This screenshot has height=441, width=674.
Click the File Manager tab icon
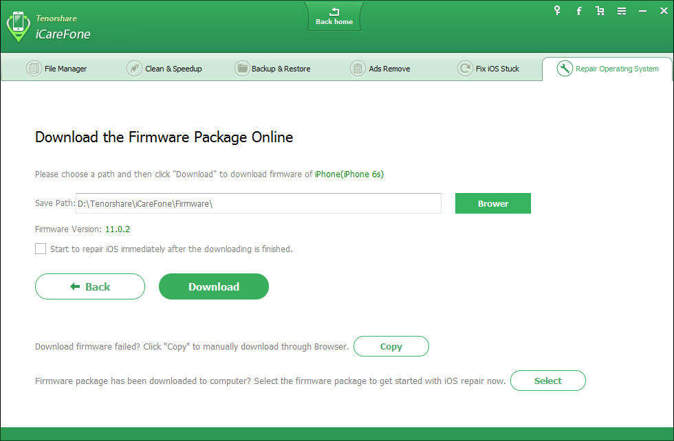coord(34,68)
